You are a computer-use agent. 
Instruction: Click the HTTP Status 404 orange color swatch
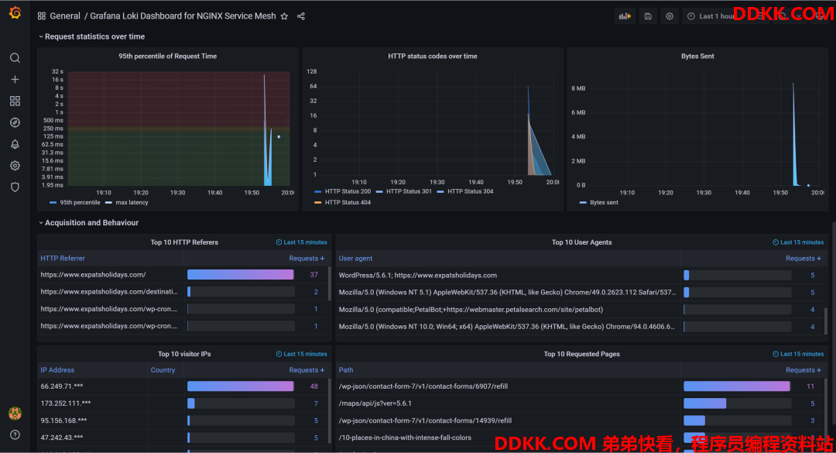[318, 203]
